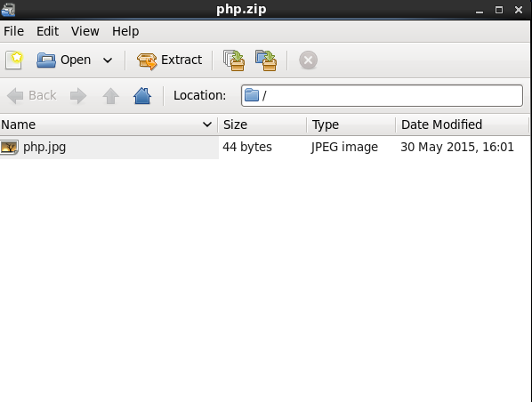Click the 44 bytes size cell

point(247,147)
